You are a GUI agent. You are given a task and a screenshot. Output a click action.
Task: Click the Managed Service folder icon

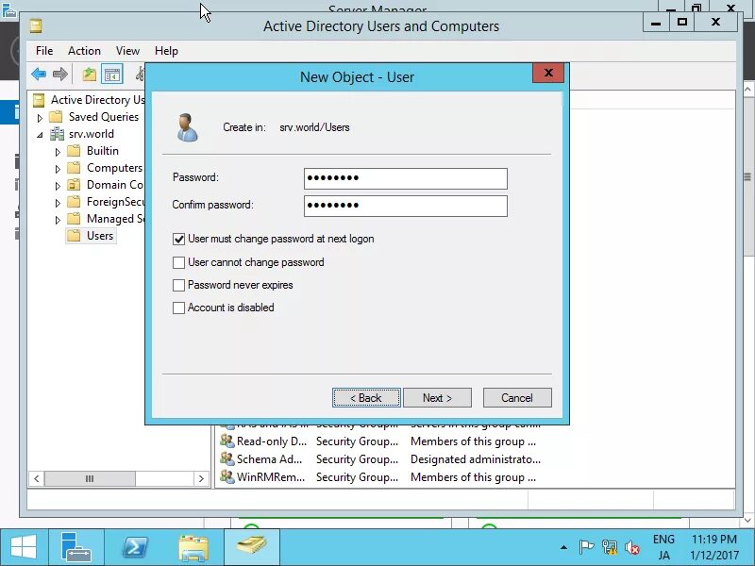(74, 219)
